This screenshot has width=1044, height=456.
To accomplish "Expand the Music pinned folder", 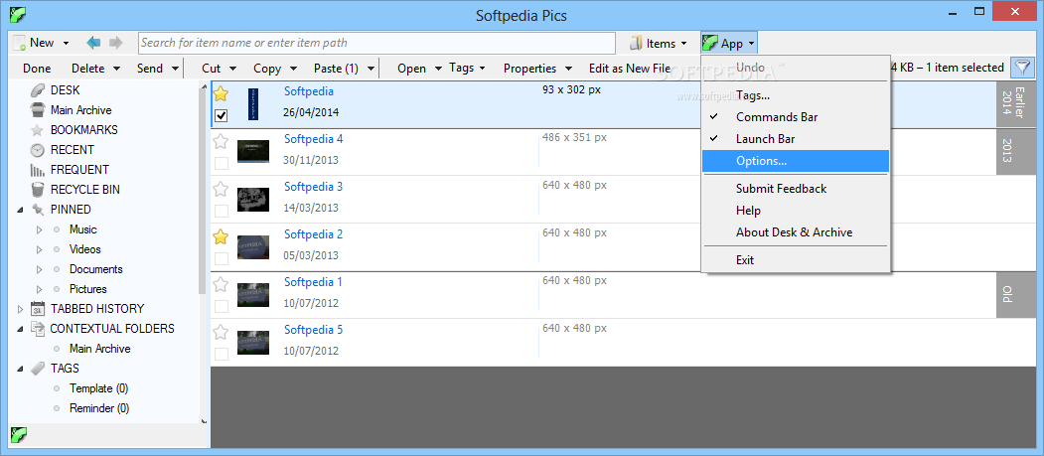I will (x=40, y=229).
